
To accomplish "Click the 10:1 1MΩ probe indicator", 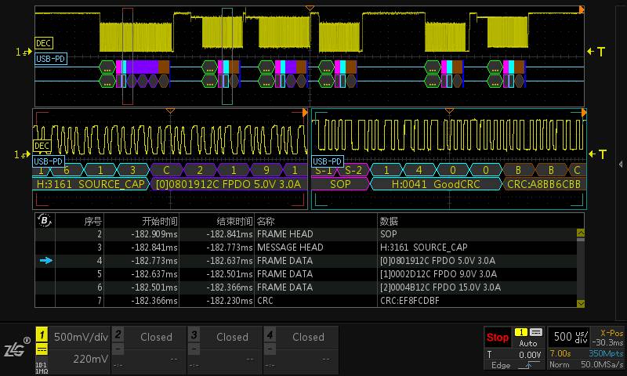I will tap(42, 368).
